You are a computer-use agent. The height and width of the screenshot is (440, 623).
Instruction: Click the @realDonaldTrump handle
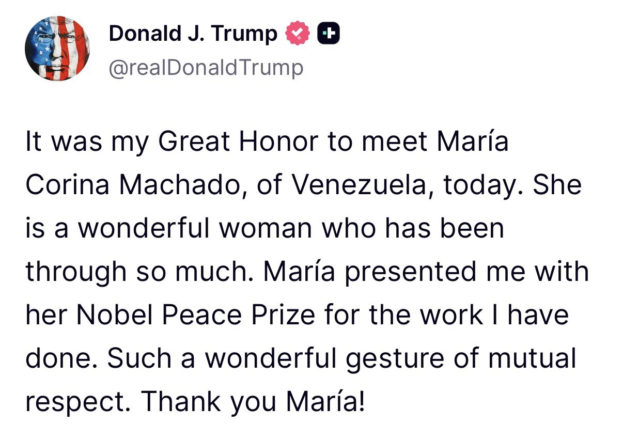click(x=206, y=68)
